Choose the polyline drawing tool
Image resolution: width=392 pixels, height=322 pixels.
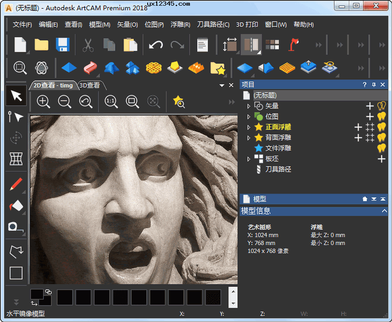[16, 252]
